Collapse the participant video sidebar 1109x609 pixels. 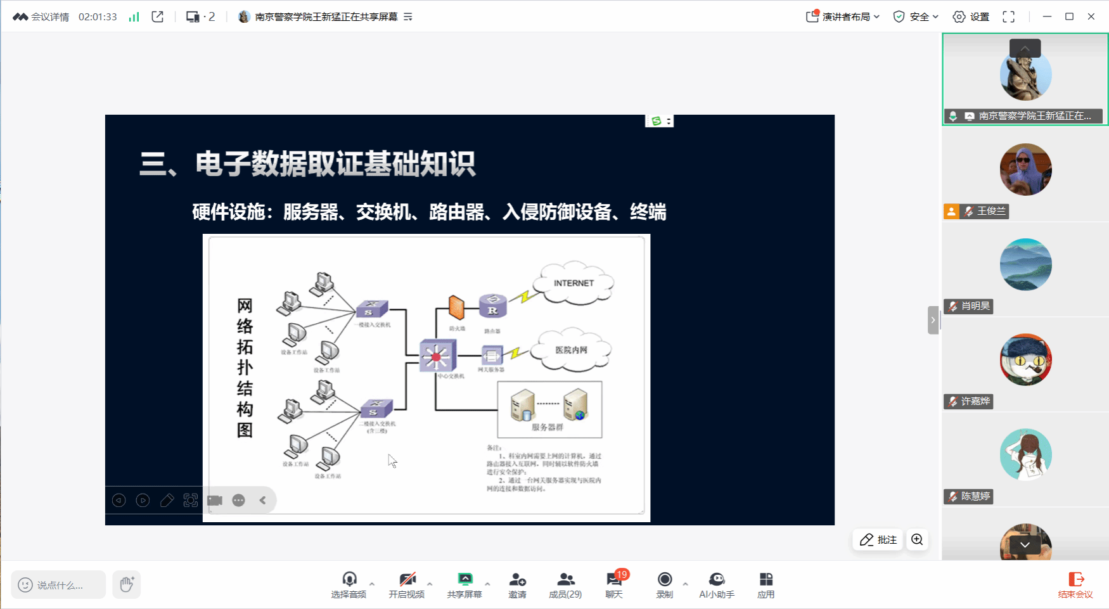point(933,320)
